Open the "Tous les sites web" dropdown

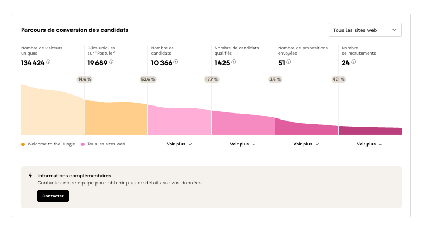coord(365,30)
